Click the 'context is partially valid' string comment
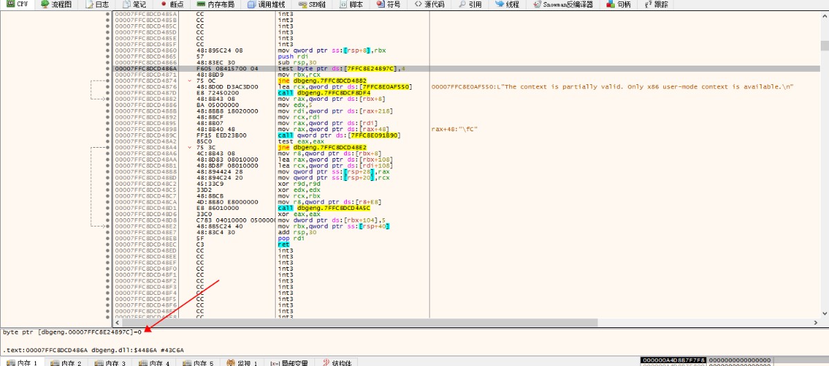 click(612, 86)
